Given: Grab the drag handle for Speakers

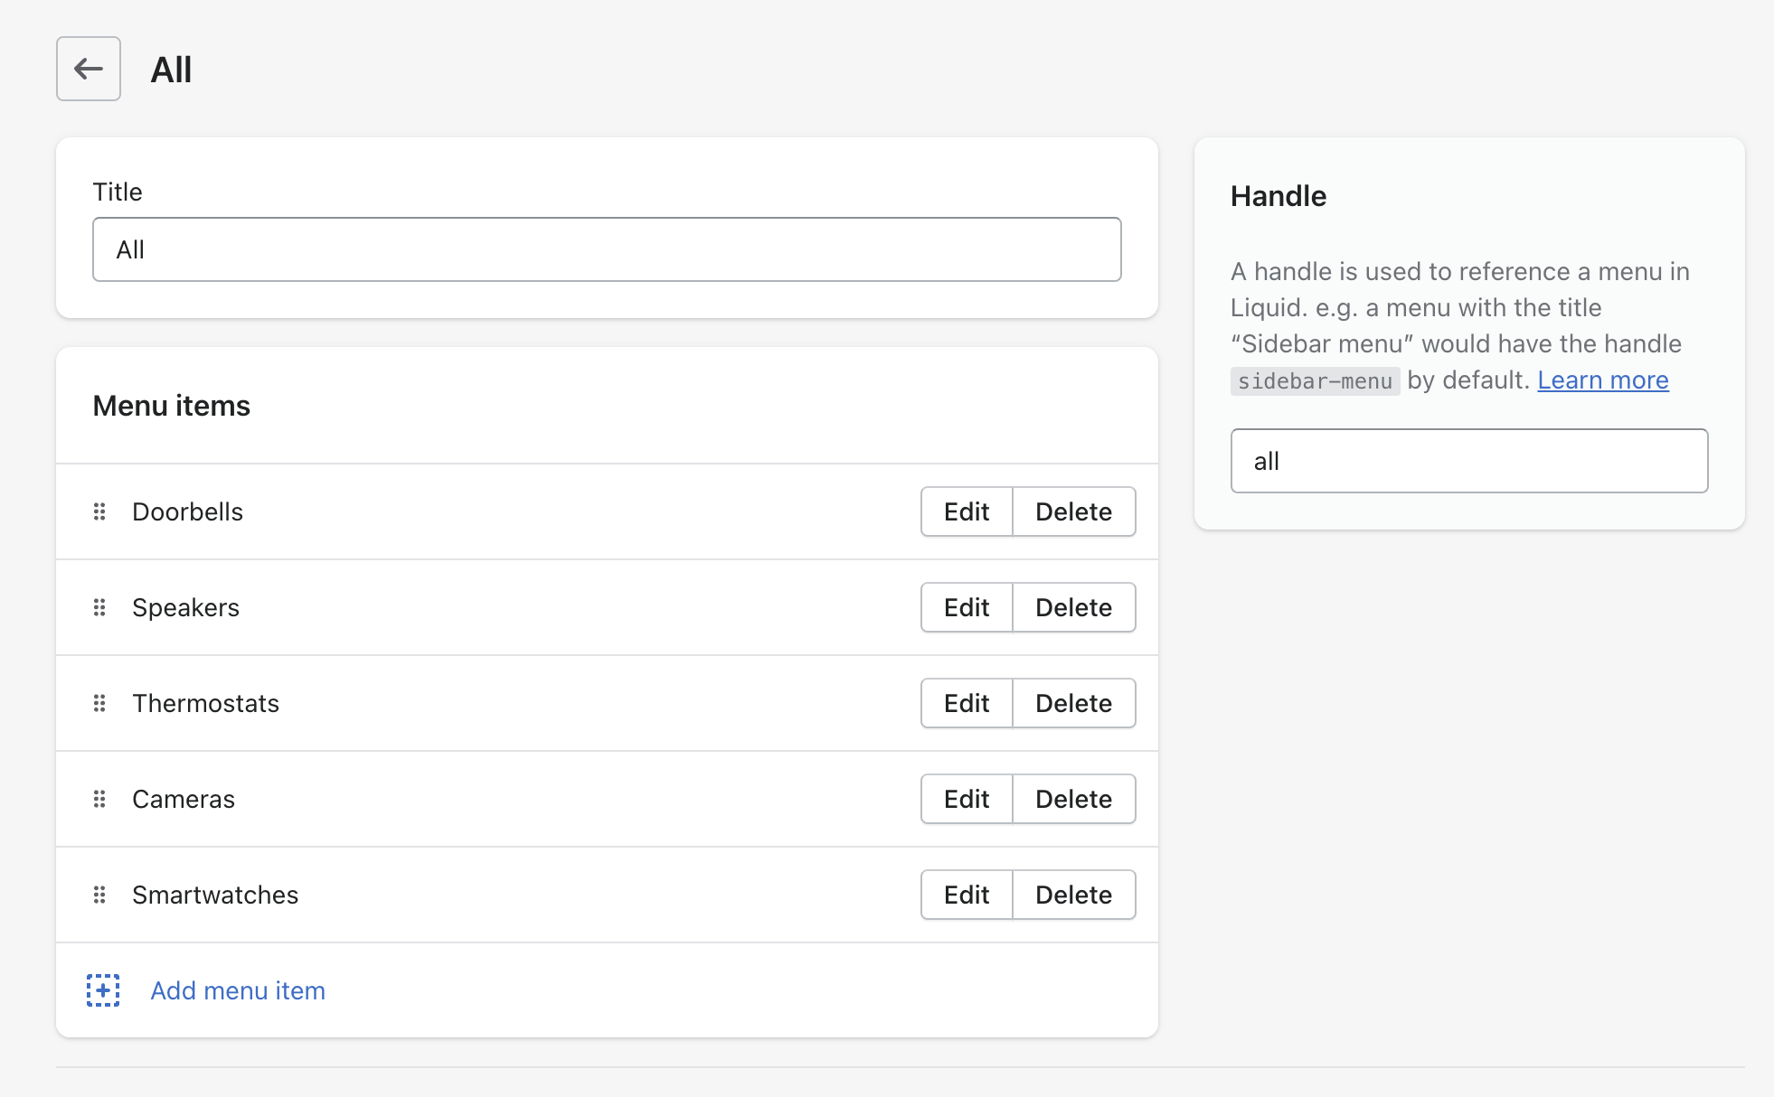Looking at the screenshot, I should coord(99,607).
